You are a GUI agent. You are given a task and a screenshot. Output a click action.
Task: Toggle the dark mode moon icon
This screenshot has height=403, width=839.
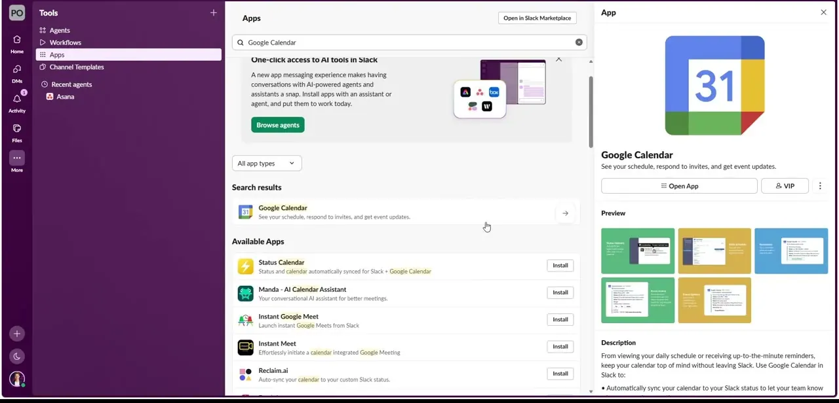(17, 357)
